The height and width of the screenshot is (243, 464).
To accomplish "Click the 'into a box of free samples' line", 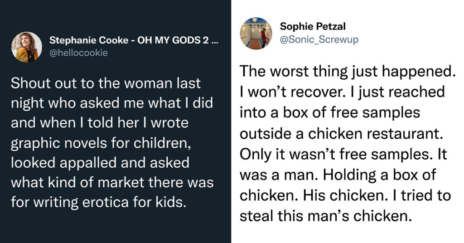I will pyautogui.click(x=330, y=113).
